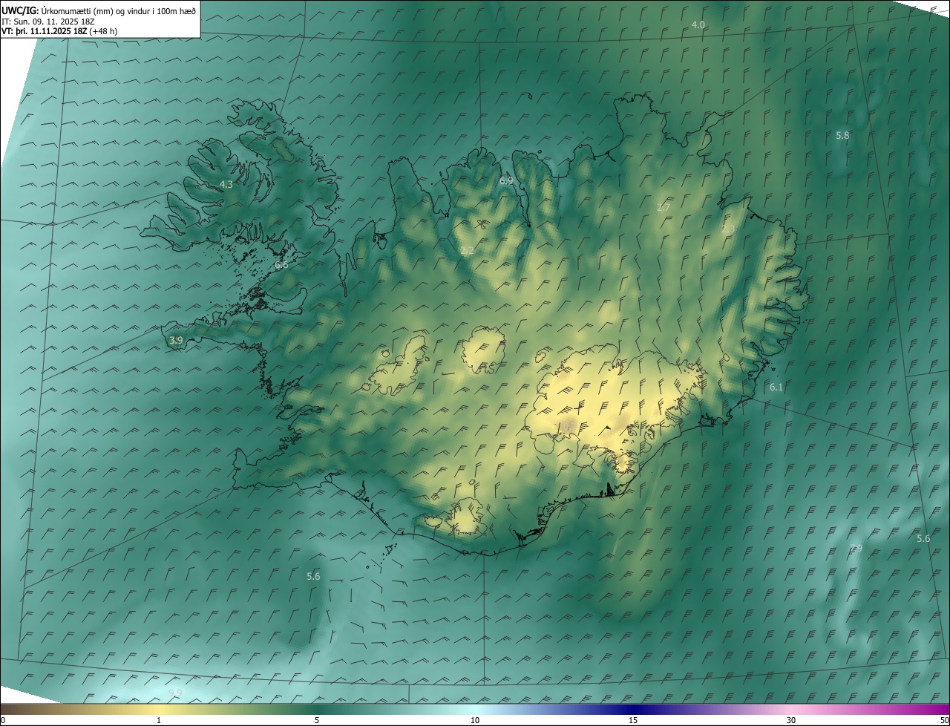Click the colorbar tick label 50
This screenshot has height=726, width=950.
pyautogui.click(x=944, y=720)
